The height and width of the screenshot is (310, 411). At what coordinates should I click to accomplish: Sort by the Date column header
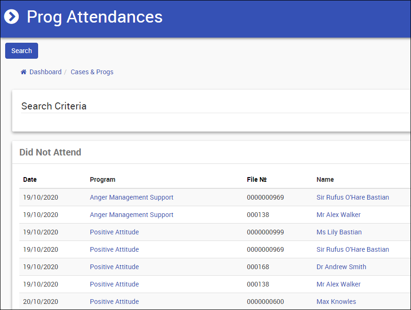[30, 179]
